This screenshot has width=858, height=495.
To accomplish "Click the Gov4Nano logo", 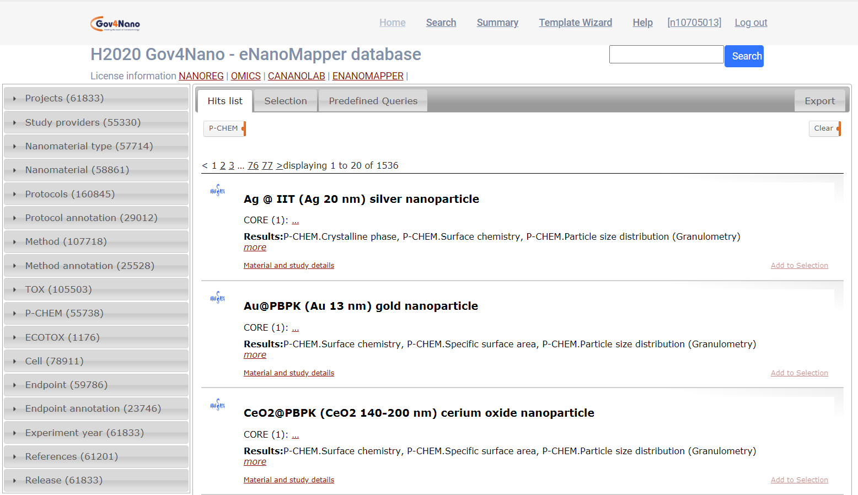I will (x=114, y=23).
